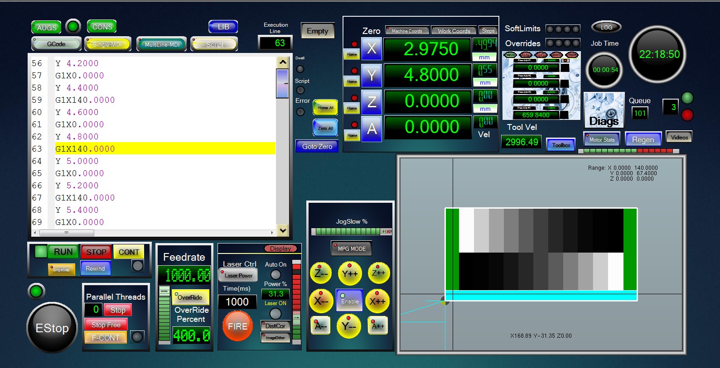This screenshot has height=368, width=720.
Task: Switch to Work Coords tab
Action: coord(454,31)
